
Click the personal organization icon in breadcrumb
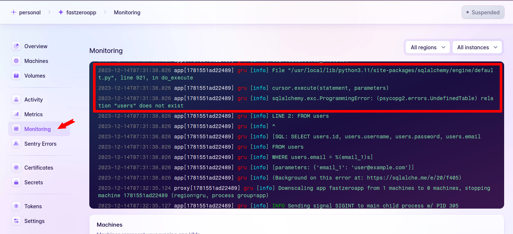click(x=14, y=13)
